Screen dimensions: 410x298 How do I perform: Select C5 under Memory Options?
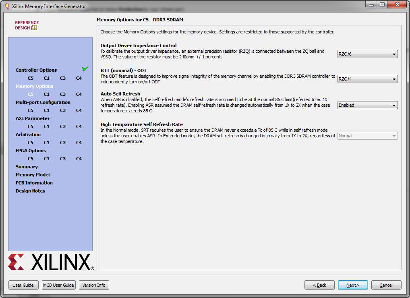pos(31,94)
